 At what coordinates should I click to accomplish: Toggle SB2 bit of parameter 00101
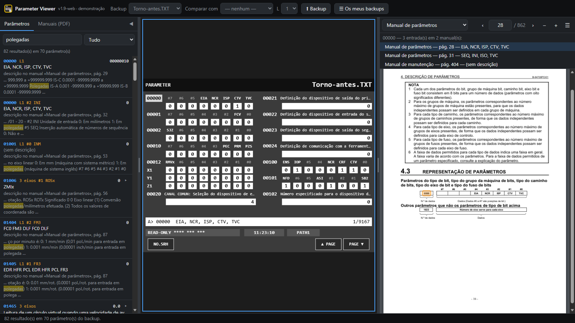[x=365, y=186]
